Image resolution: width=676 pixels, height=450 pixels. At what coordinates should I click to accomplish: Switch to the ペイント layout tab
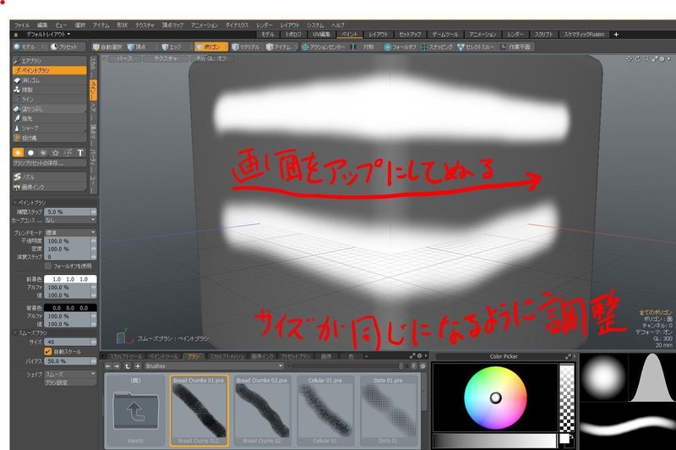[350, 34]
